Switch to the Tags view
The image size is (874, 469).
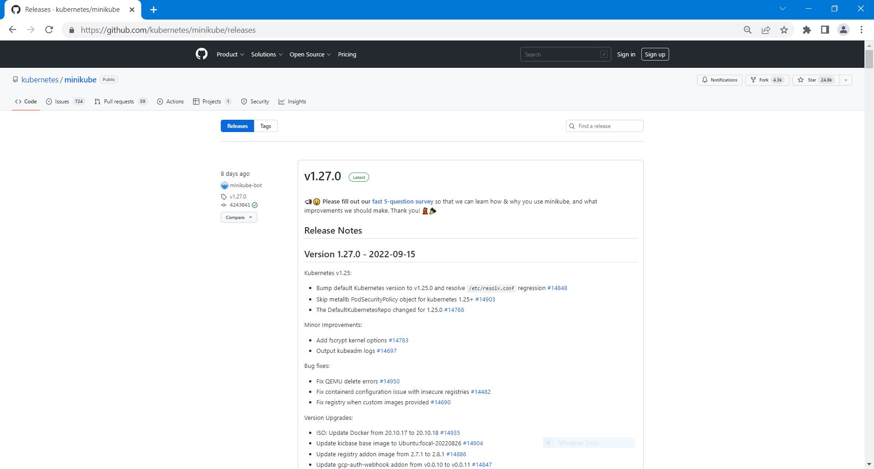coord(265,126)
